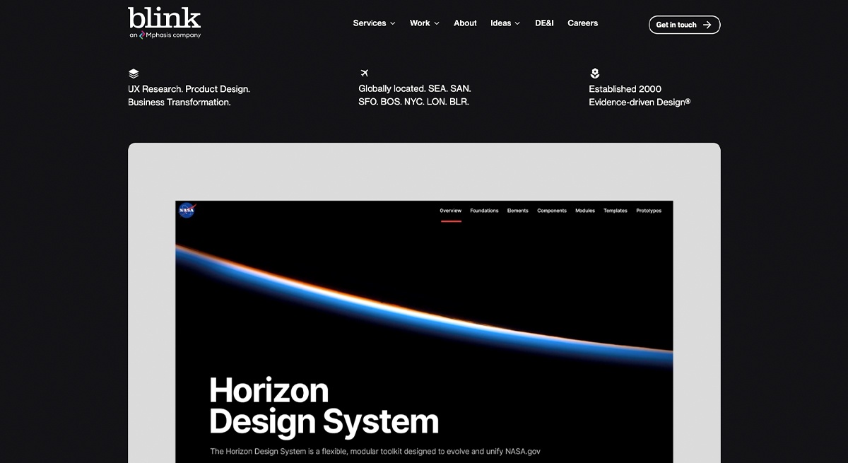
Task: Expand the Ideas dropdown chevron
Action: (517, 23)
